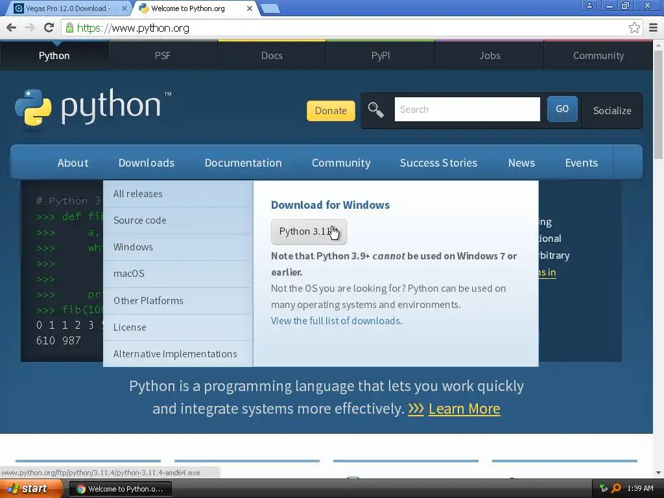Choose Alternative Implementations from Downloads submenu

click(x=178, y=354)
